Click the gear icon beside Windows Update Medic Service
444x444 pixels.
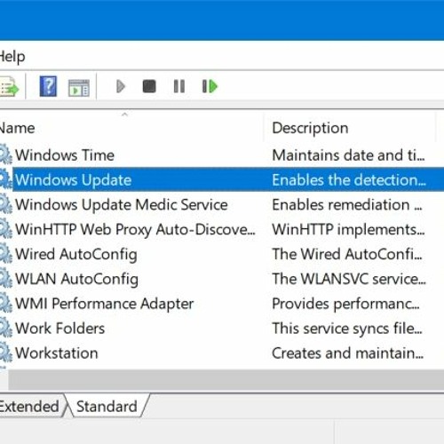5,204
